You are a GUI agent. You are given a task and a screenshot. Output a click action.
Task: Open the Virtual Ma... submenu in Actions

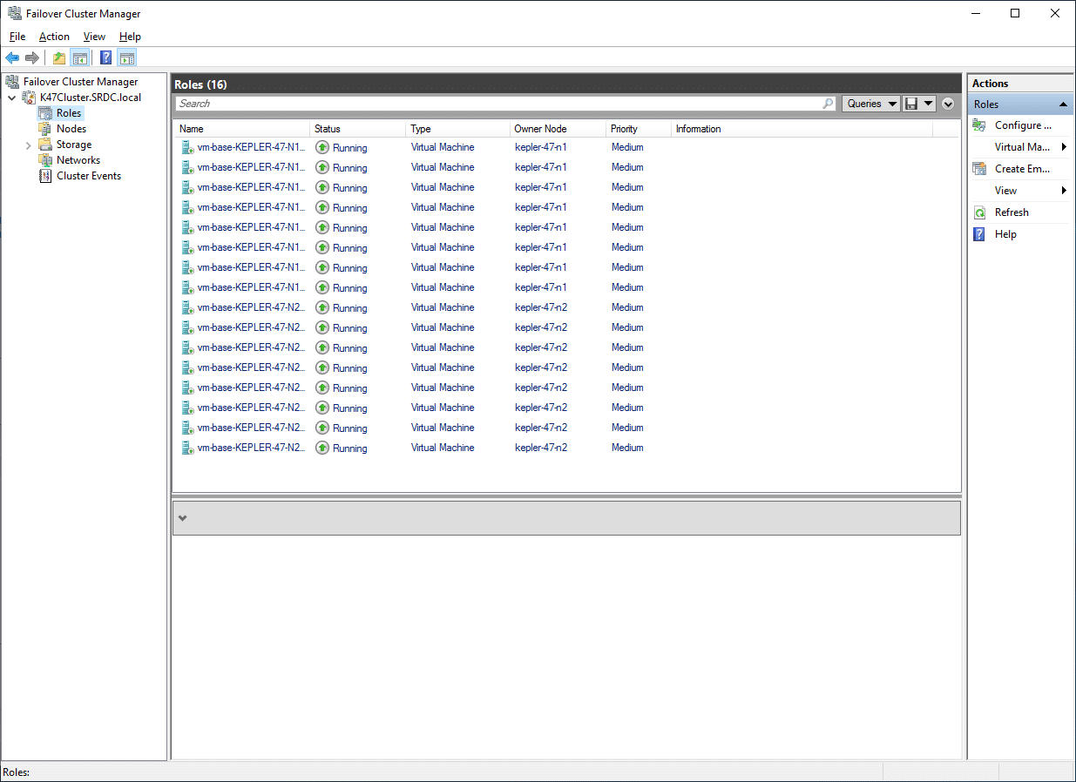[x=1023, y=147]
